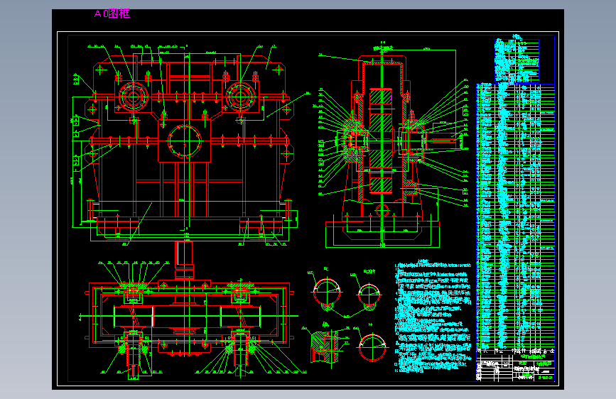
Task: Select the gearbox front elevation view
Action: click(x=185, y=146)
